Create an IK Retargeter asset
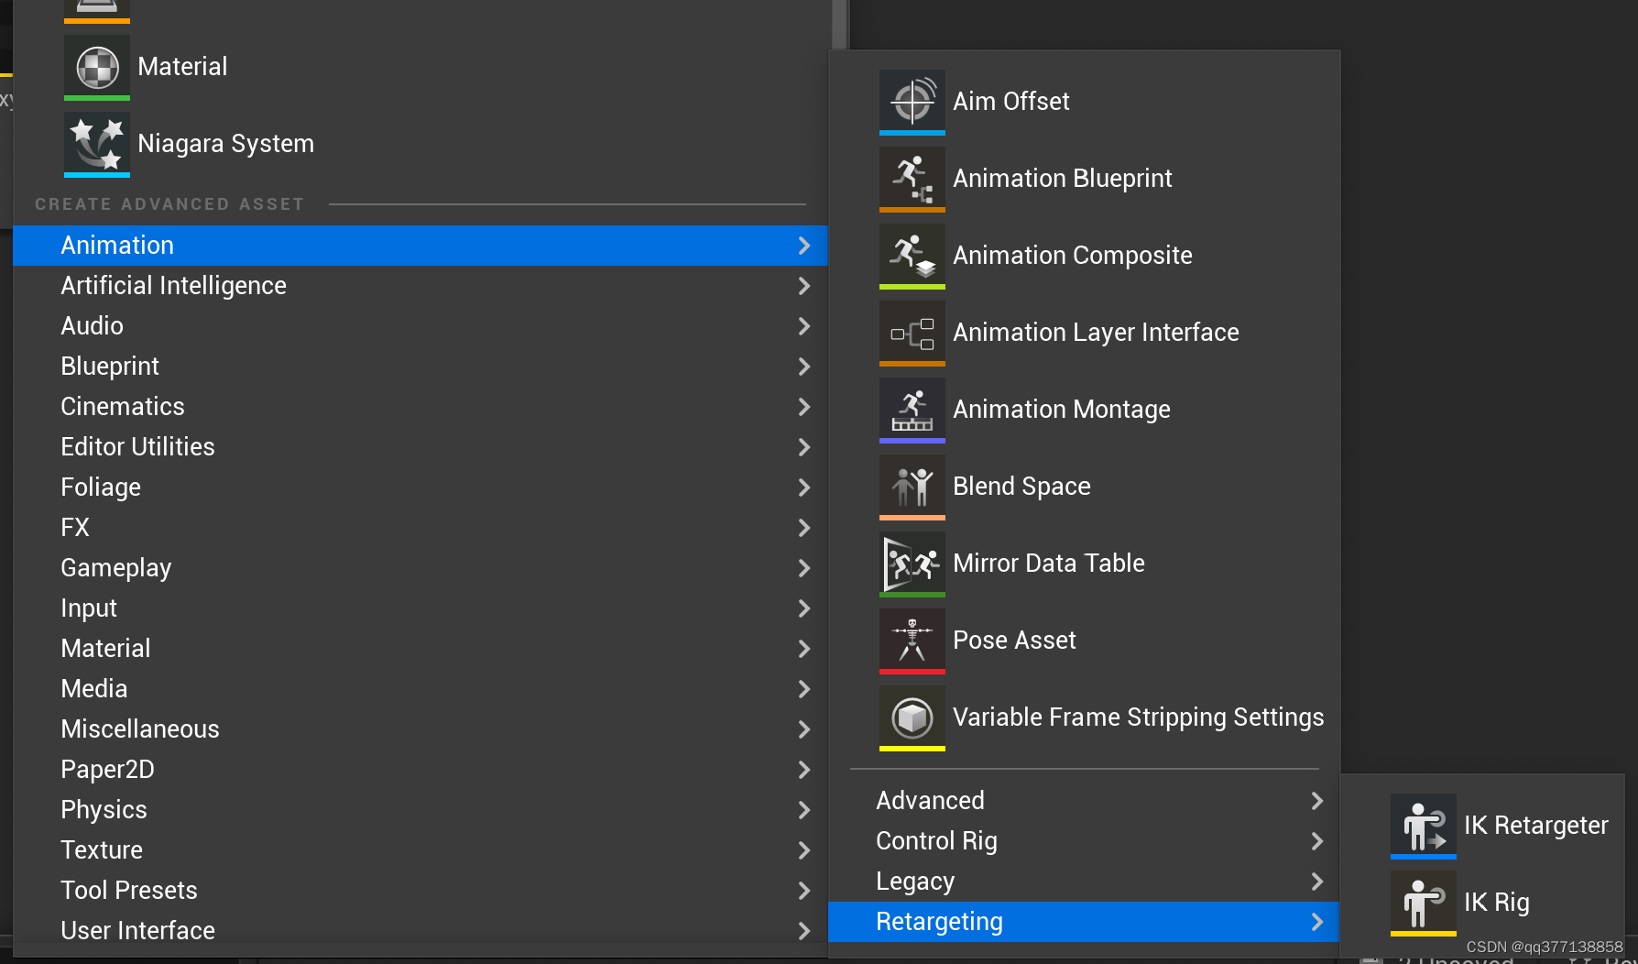1638x964 pixels. [x=1483, y=826]
